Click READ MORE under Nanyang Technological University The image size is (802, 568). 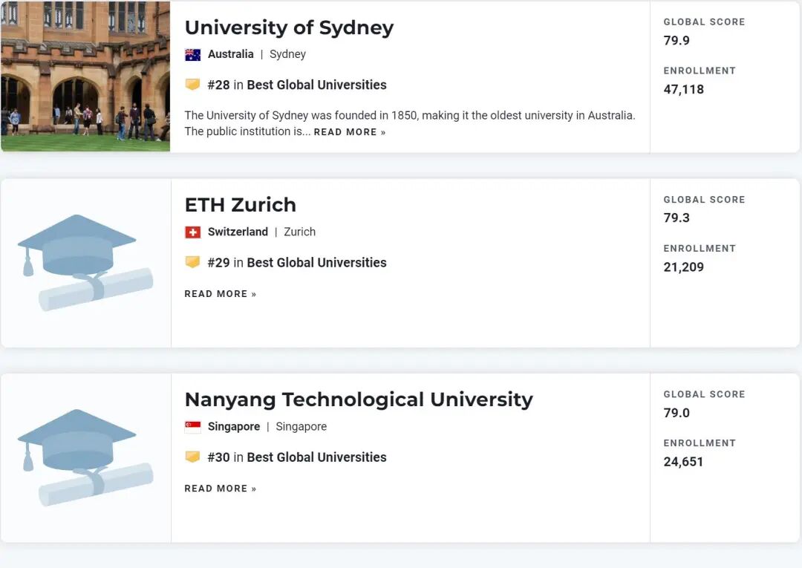220,489
